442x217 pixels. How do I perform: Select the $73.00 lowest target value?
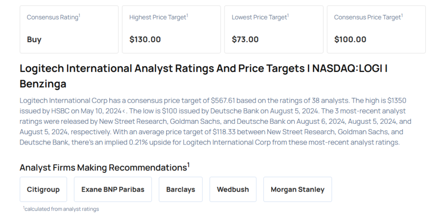[245, 39]
